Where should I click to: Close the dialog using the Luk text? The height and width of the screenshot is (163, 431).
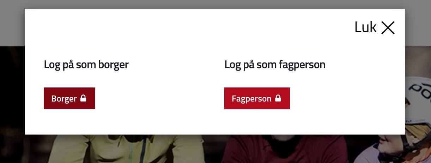pos(365,27)
